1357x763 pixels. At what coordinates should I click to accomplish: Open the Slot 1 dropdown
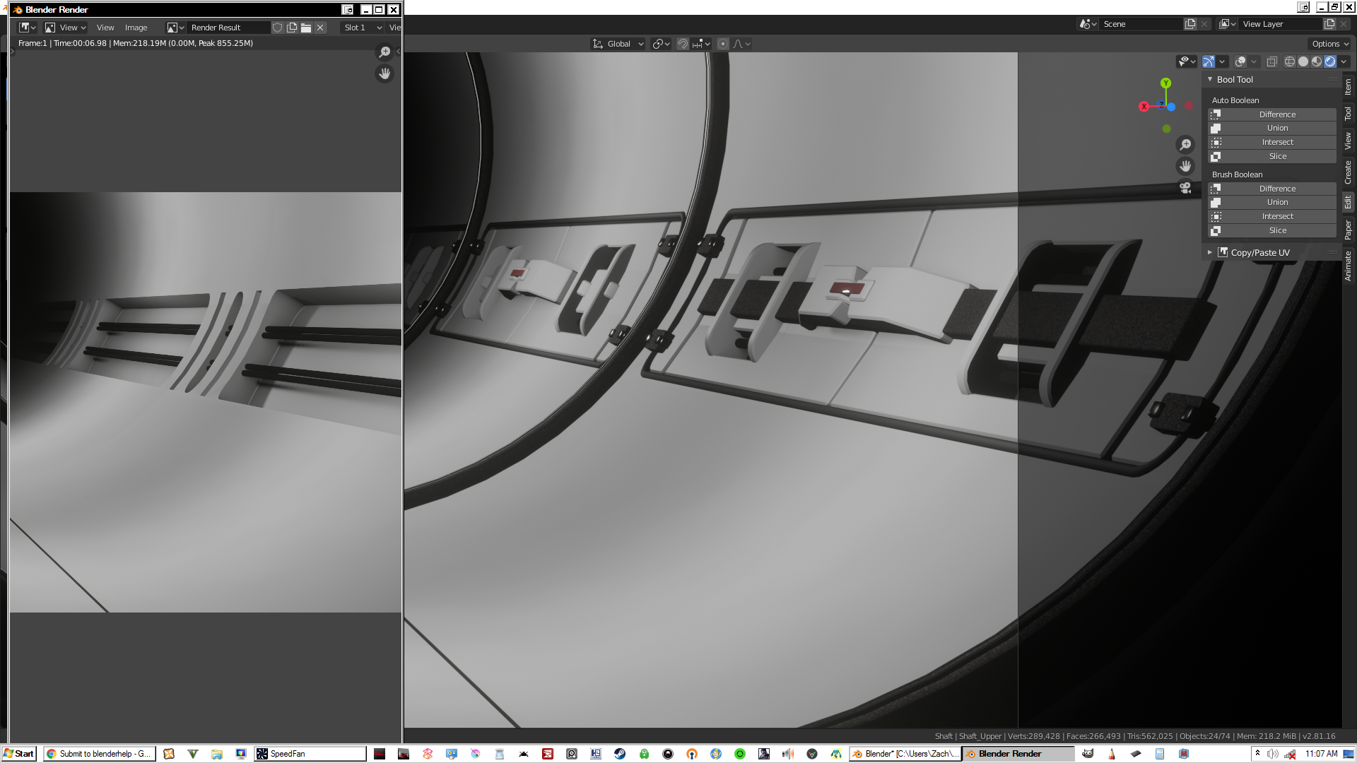(x=363, y=28)
